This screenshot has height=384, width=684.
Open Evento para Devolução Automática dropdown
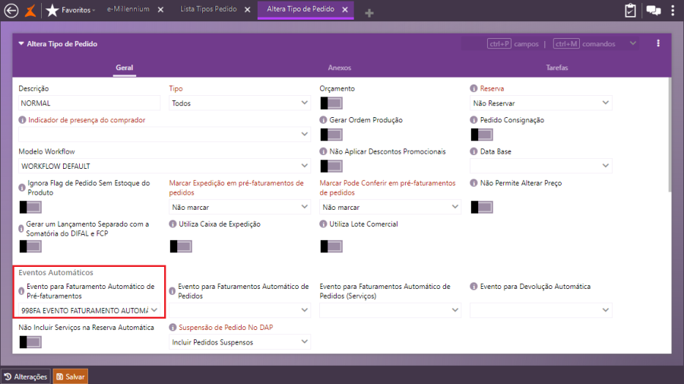coord(541,310)
